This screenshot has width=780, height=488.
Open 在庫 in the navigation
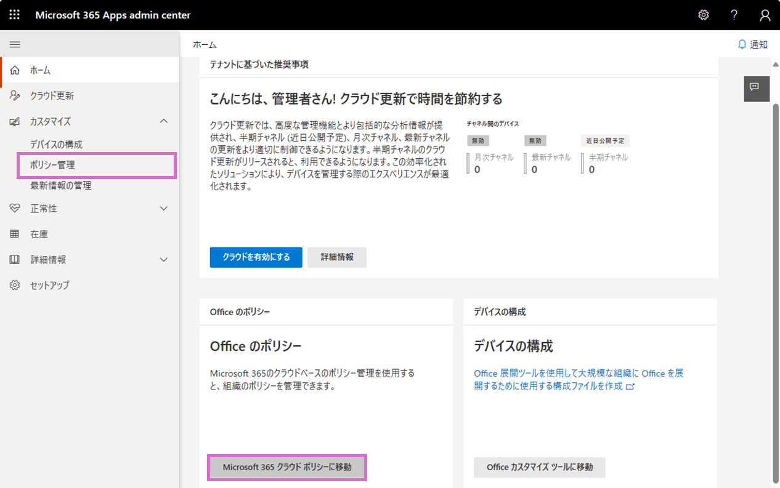click(90, 234)
